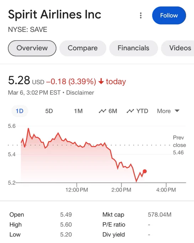This screenshot has height=243, width=194.
Task: Switch to the Overview tab
Action: (x=32, y=48)
